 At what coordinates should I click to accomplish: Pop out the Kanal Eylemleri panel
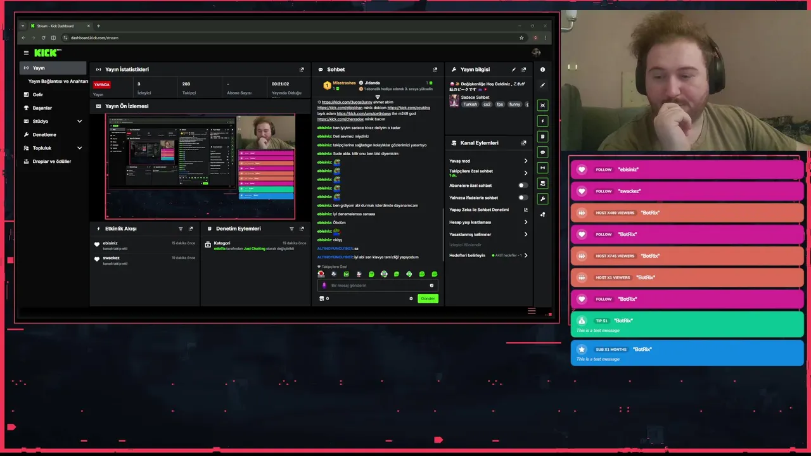coord(523,143)
